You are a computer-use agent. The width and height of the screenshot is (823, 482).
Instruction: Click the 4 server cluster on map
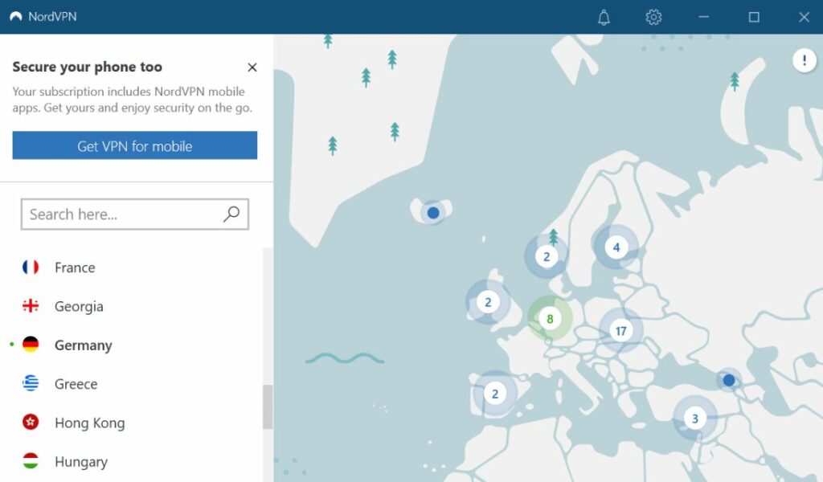coord(616,247)
